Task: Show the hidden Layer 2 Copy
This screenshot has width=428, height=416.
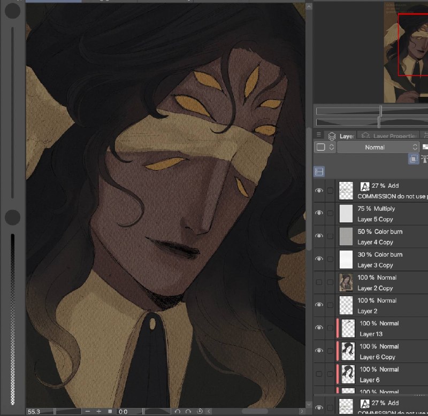Action: click(x=318, y=282)
